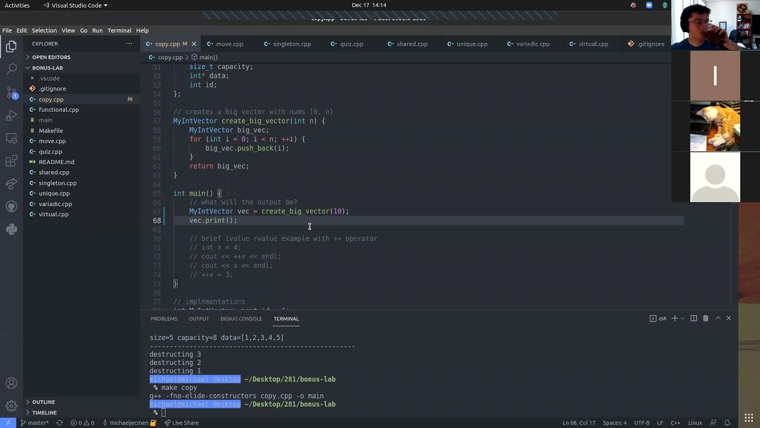
Task: Open the Help menu
Action: coord(142,30)
